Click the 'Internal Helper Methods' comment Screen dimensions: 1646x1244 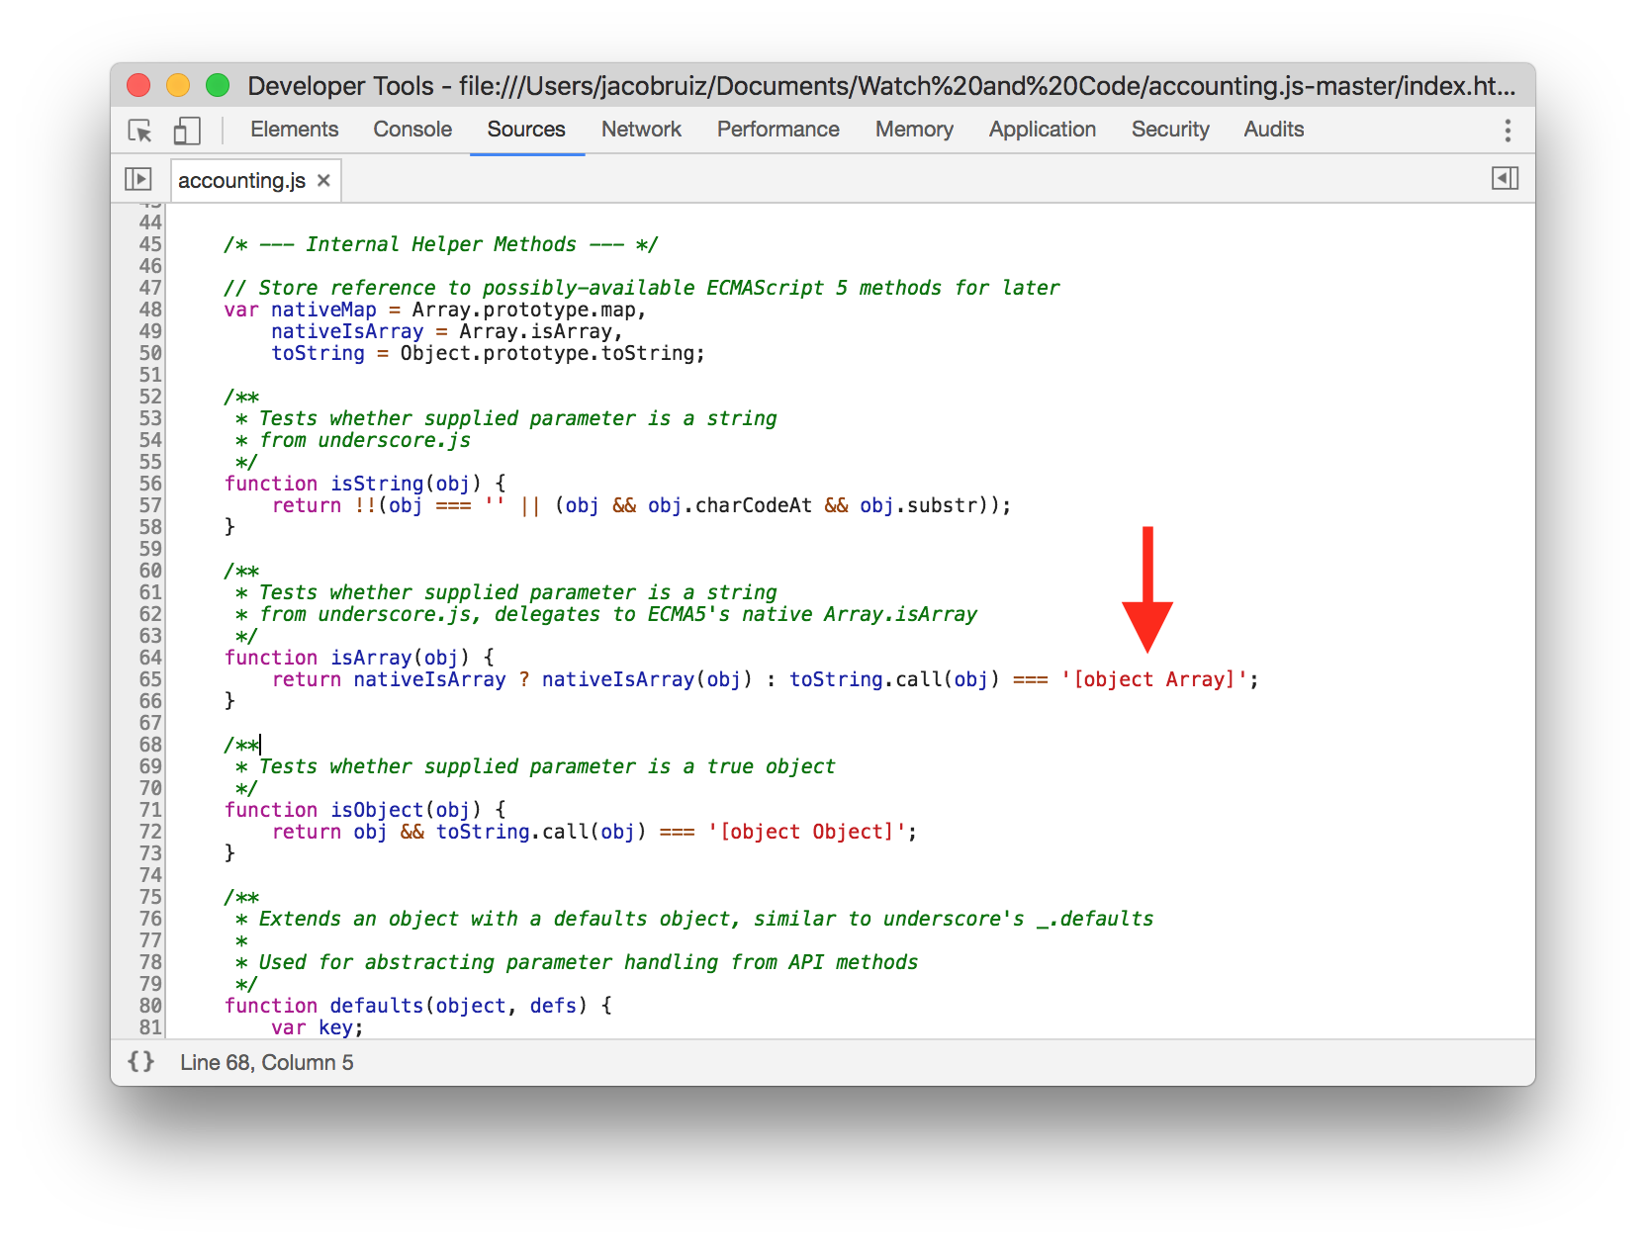(x=441, y=244)
